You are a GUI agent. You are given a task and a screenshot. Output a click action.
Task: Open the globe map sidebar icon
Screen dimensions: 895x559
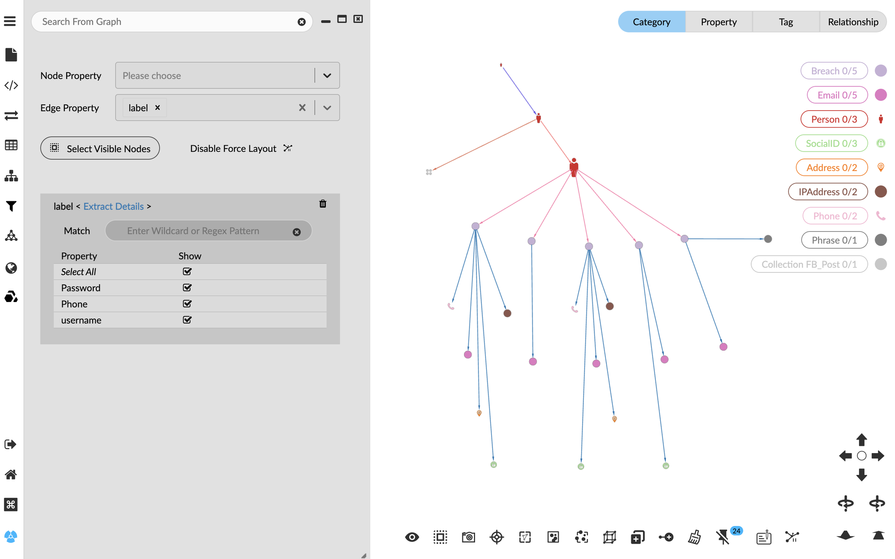[x=11, y=268]
